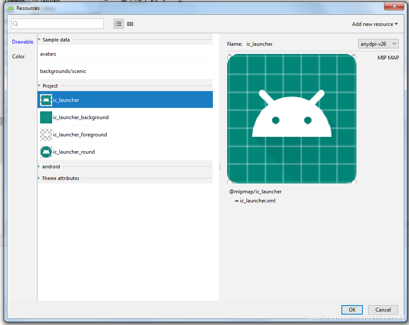Click the Cancel button
409x325 pixels.
pos(383,309)
